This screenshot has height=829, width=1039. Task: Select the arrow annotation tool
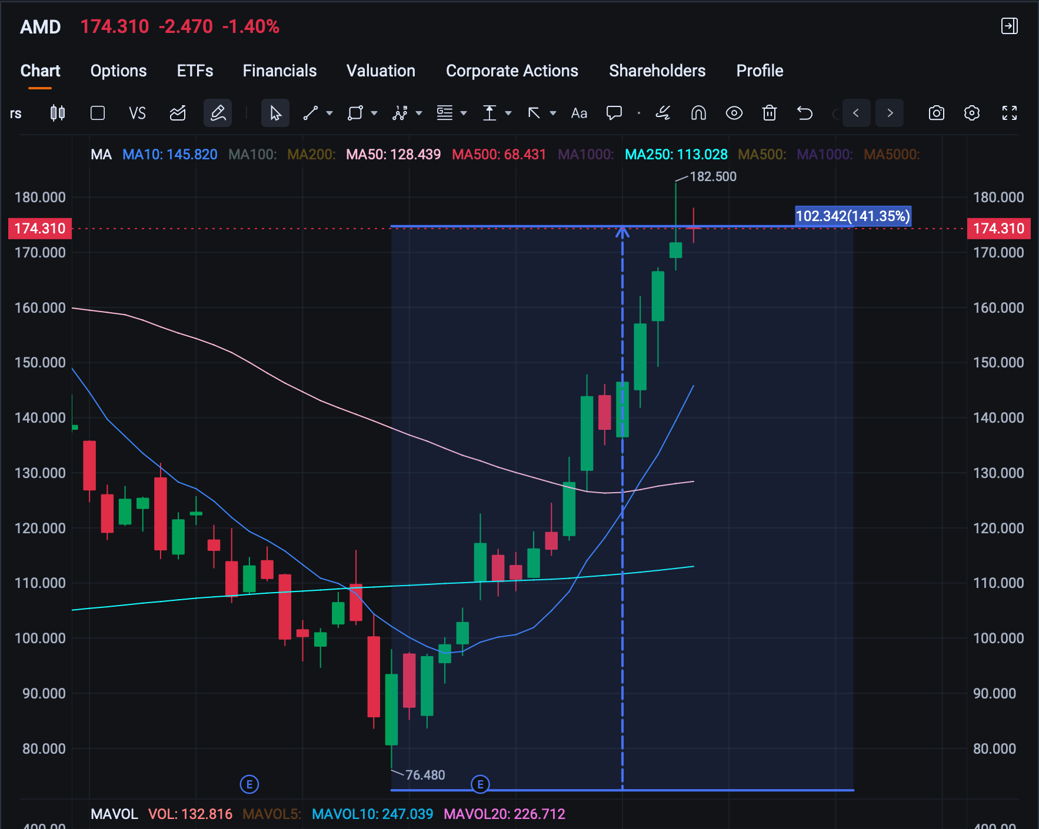(x=534, y=113)
